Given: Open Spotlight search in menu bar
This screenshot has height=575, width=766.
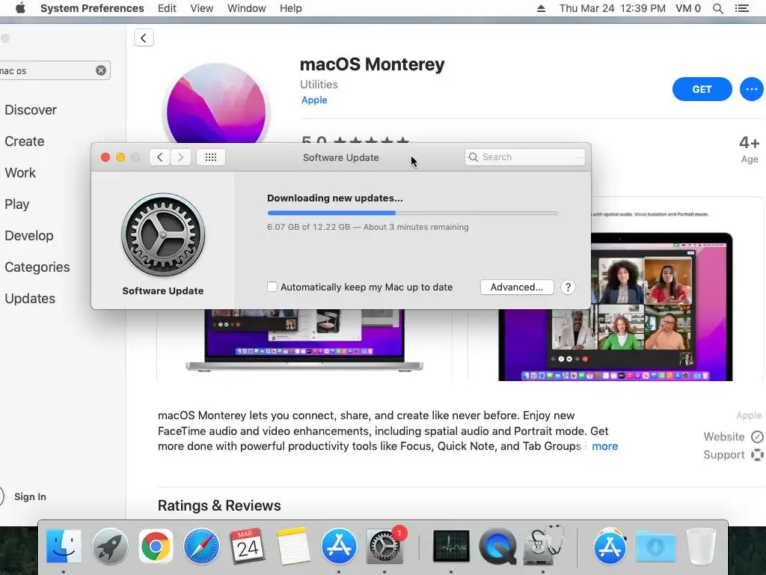Looking at the screenshot, I should 717,8.
